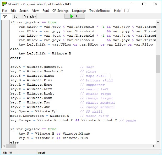
Task: Click the line 'key.V = Wiimote.One'
Action: tap(30, 107)
